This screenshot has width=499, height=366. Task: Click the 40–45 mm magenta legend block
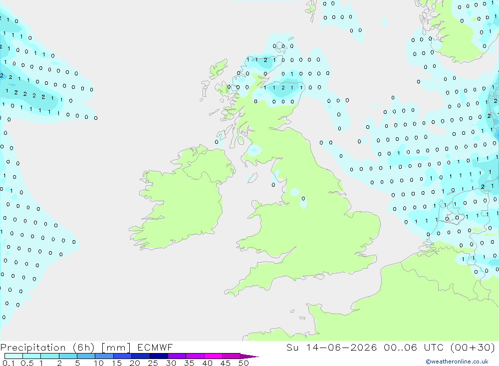[x=213, y=356]
